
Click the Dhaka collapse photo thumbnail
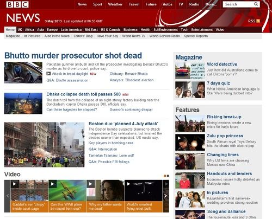click(23, 104)
